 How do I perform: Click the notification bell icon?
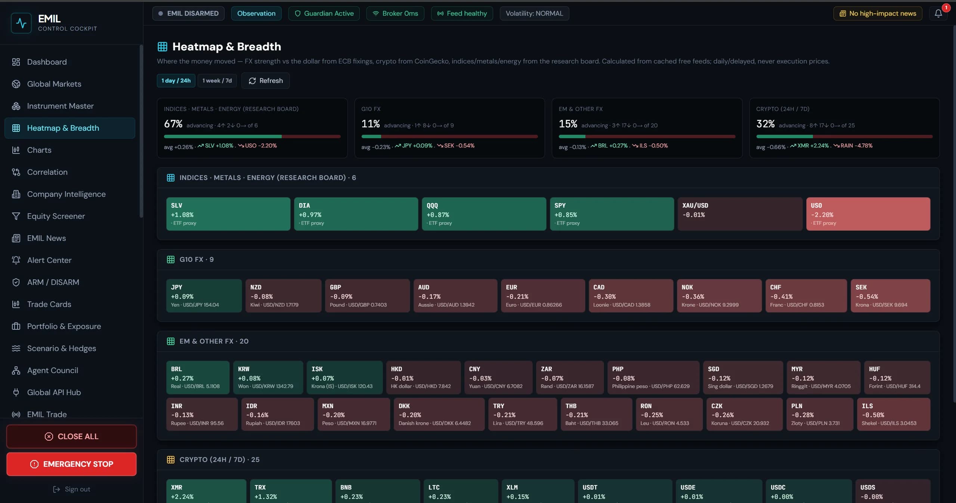(x=938, y=13)
